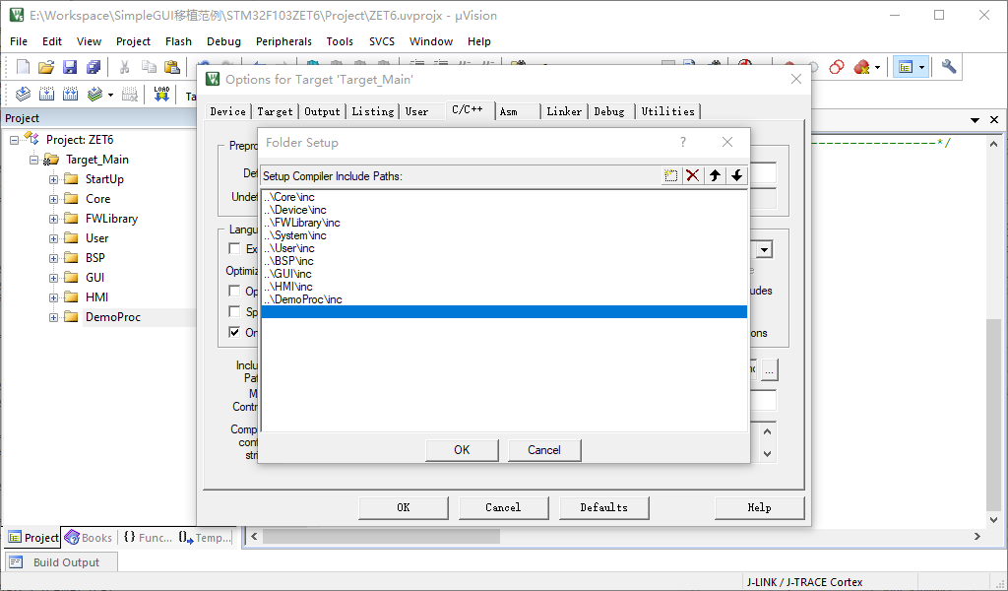Switch to the Linker tab
This screenshot has width=1008, height=591.
coord(564,111)
